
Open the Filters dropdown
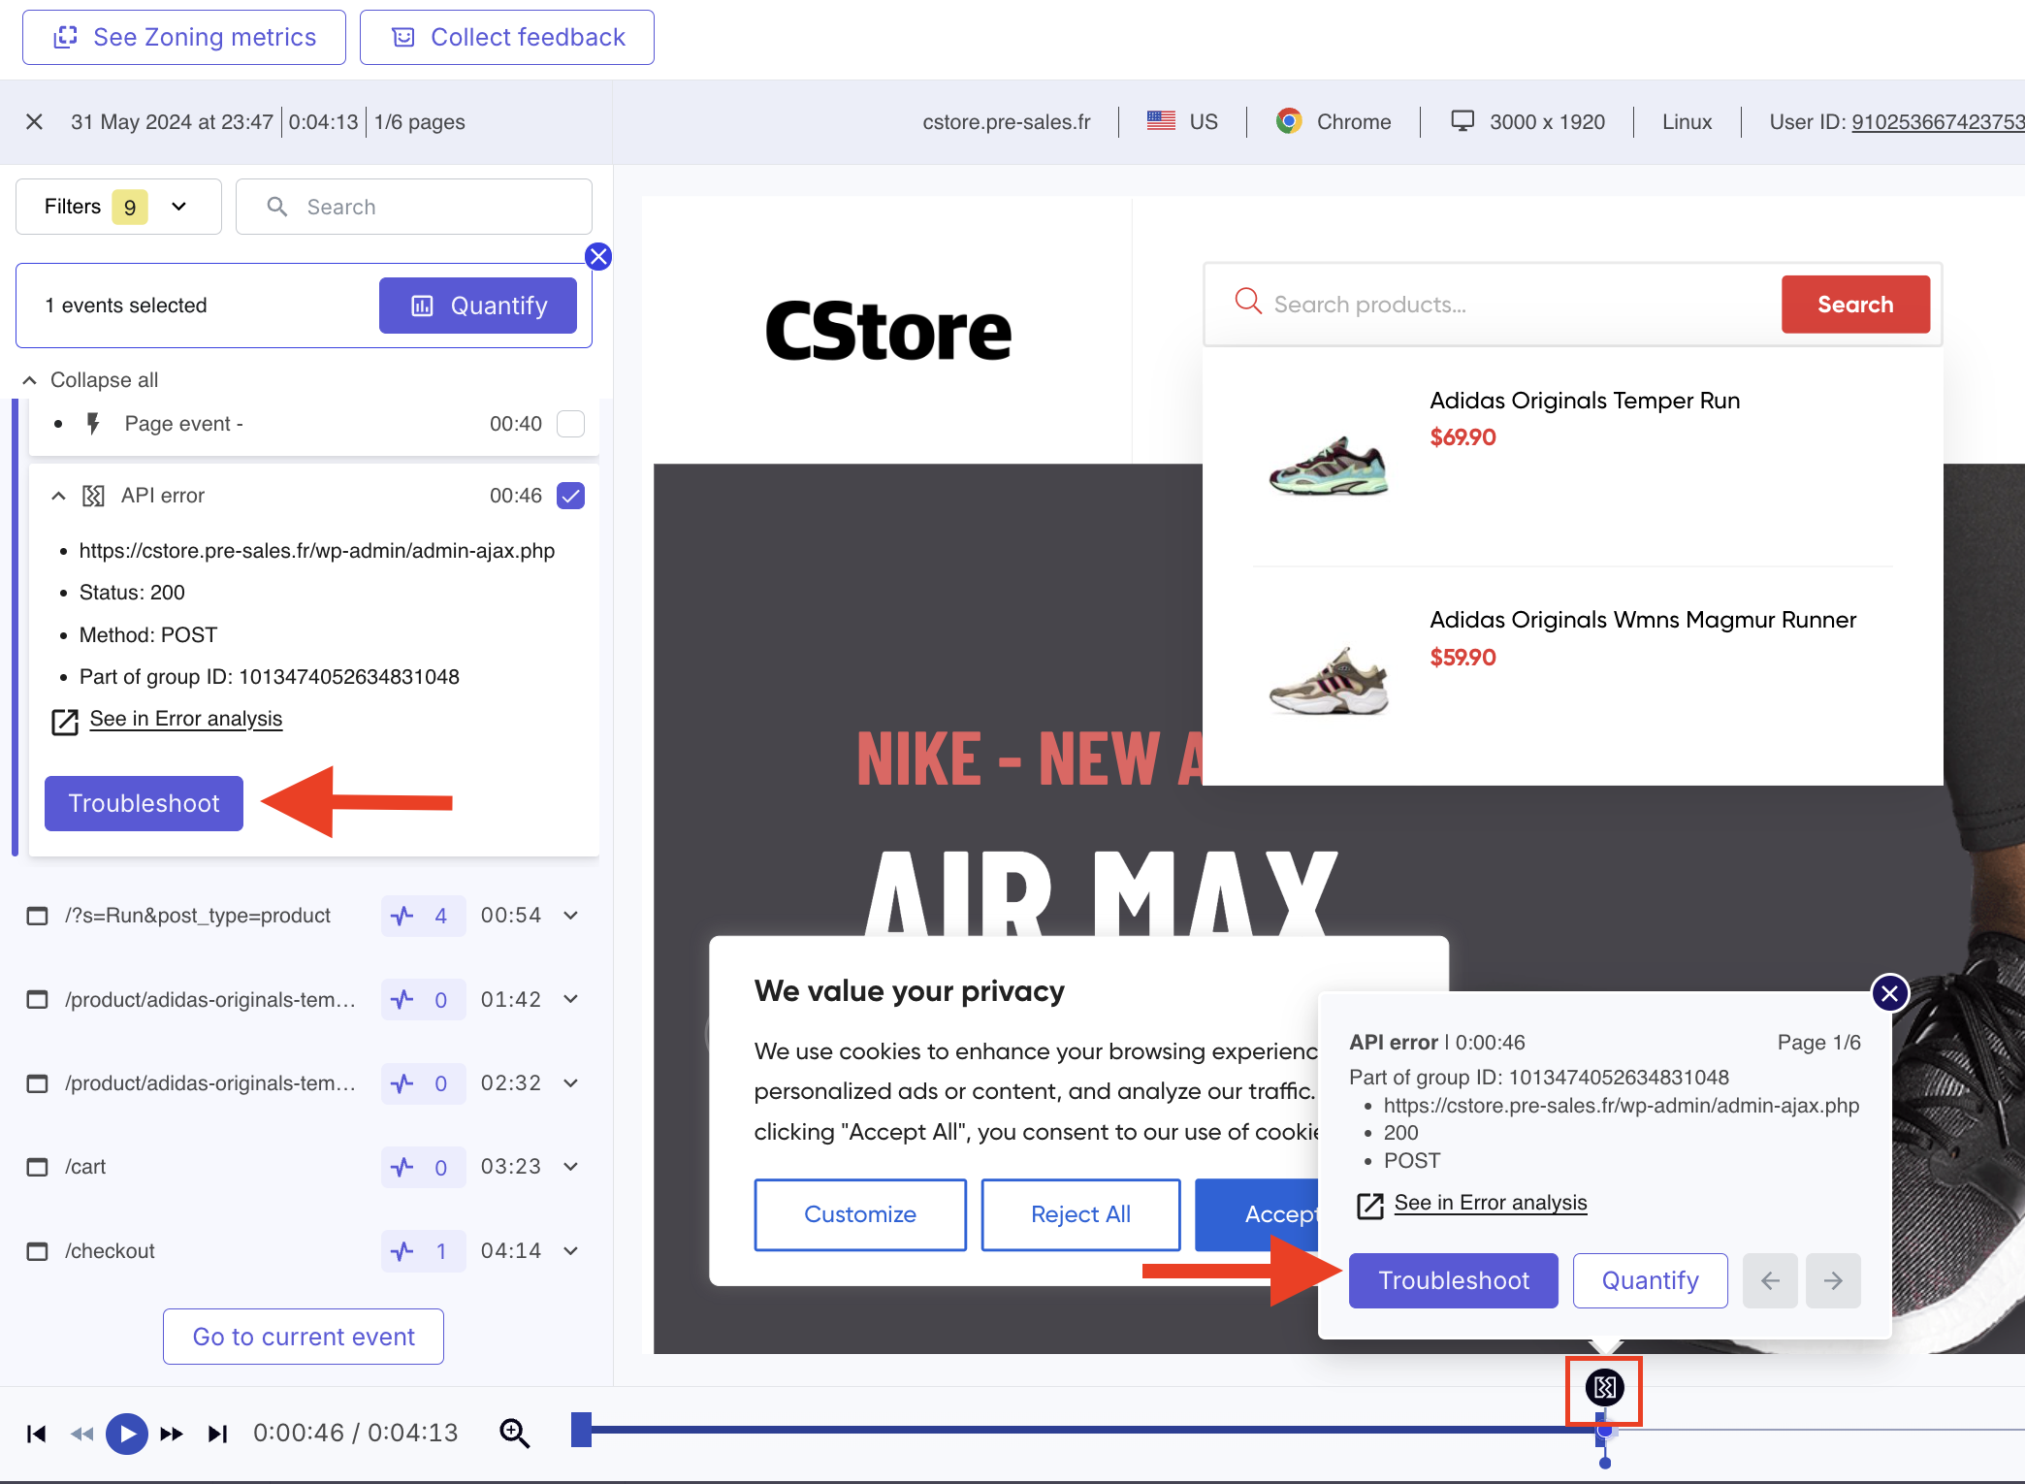118,207
